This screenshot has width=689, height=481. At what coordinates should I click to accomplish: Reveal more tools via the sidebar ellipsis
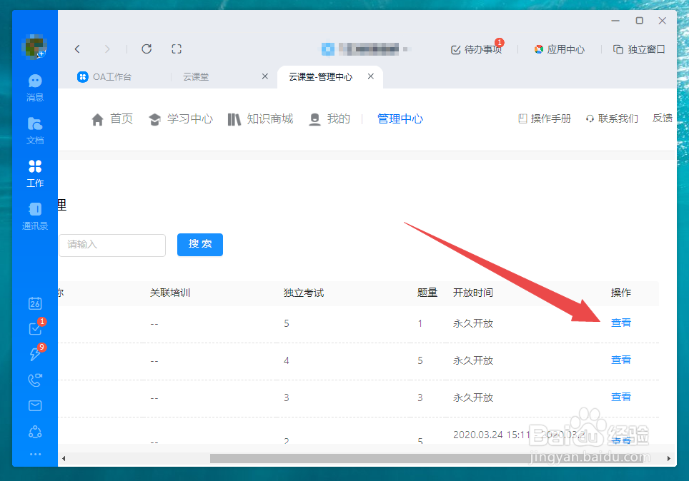(x=34, y=454)
